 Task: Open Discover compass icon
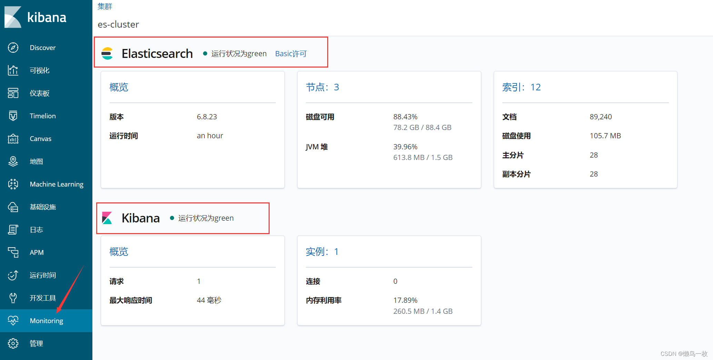pos(13,48)
